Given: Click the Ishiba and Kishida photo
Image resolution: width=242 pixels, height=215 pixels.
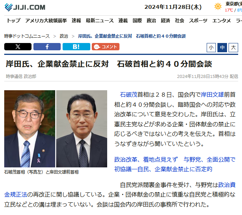Looking at the screenshot, I should click(x=56, y=129).
